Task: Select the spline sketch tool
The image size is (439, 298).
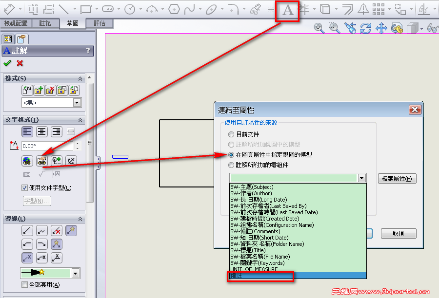Action: 190,8
